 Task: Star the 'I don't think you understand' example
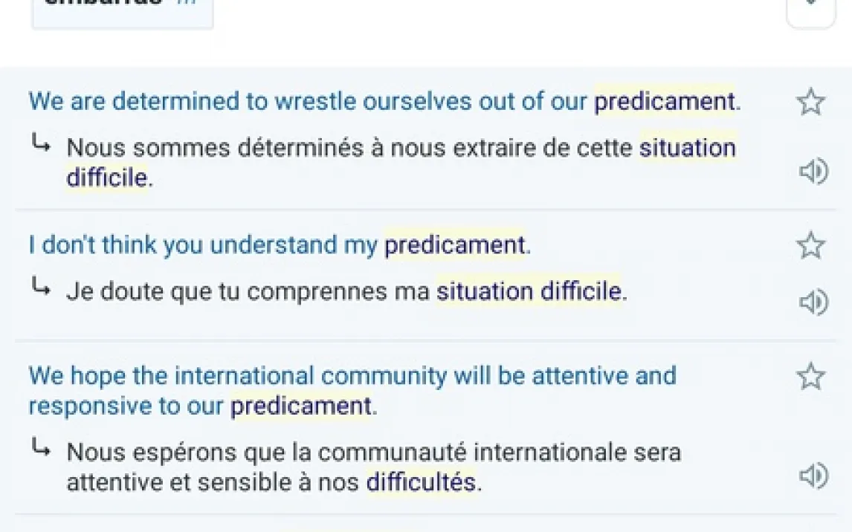(810, 245)
